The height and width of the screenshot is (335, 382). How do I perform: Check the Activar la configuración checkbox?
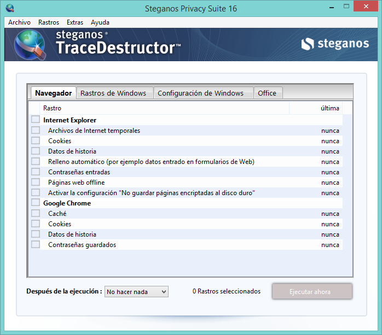point(36,192)
